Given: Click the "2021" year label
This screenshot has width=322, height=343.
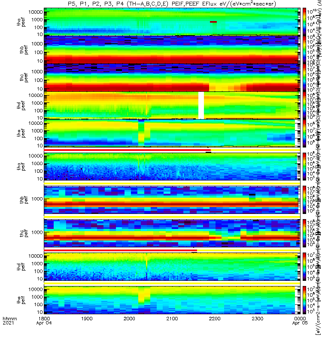Looking at the screenshot, I should click(x=8, y=323).
